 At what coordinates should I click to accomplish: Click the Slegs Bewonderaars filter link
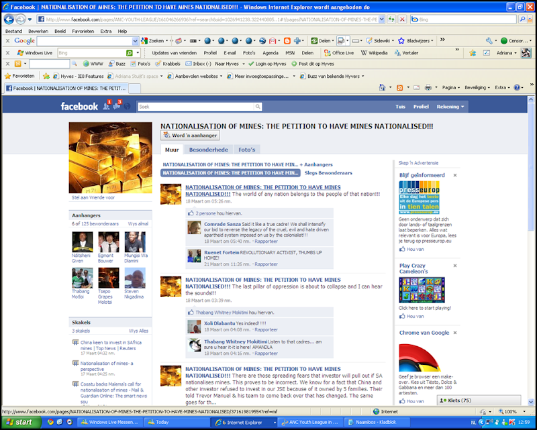coord(328,173)
